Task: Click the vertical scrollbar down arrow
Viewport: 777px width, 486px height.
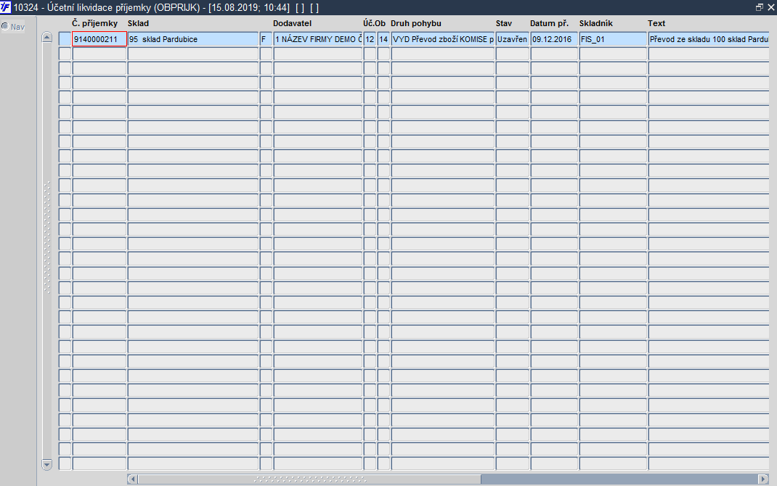Action: coord(47,464)
